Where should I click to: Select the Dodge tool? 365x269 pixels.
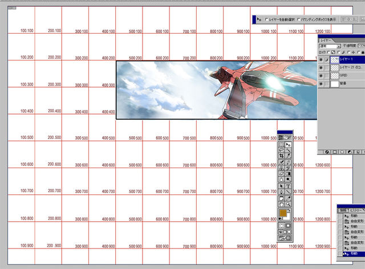click(288, 180)
